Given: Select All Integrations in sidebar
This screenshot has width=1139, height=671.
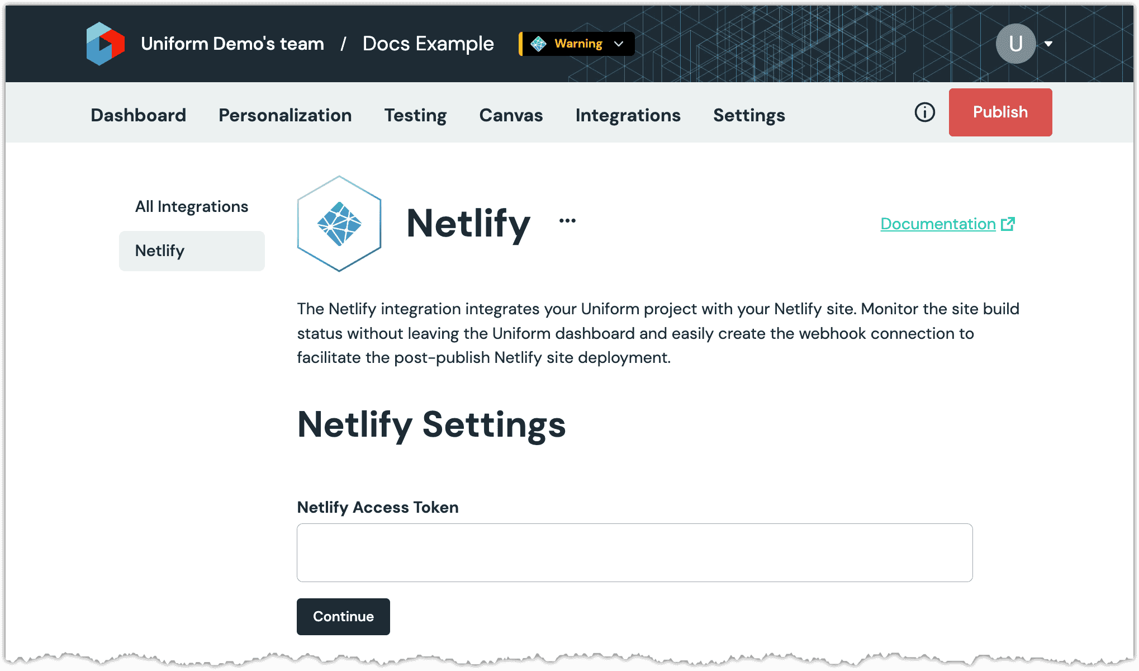Looking at the screenshot, I should (192, 206).
